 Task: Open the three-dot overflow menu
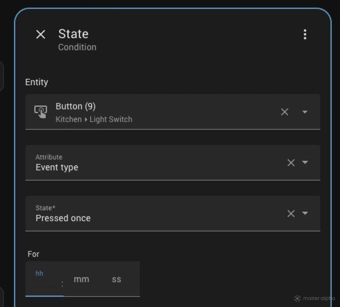305,34
